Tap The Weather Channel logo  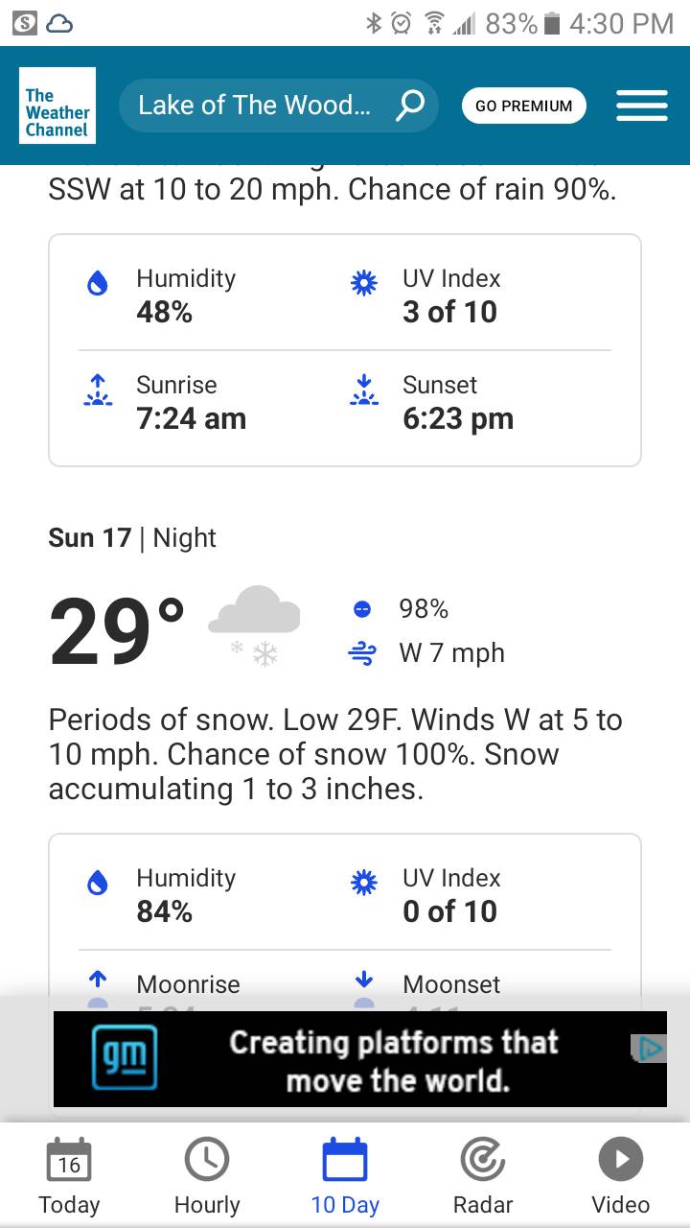(x=57, y=106)
